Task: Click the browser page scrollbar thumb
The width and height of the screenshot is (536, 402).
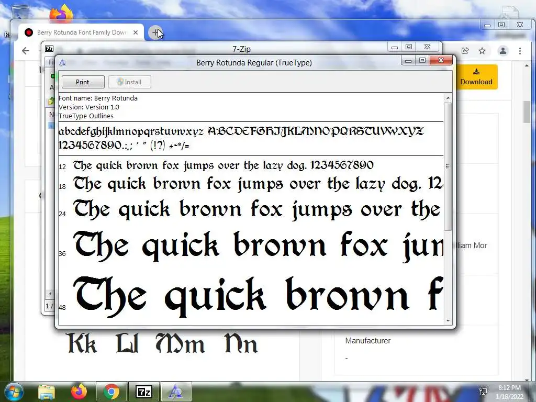Action: click(527, 112)
